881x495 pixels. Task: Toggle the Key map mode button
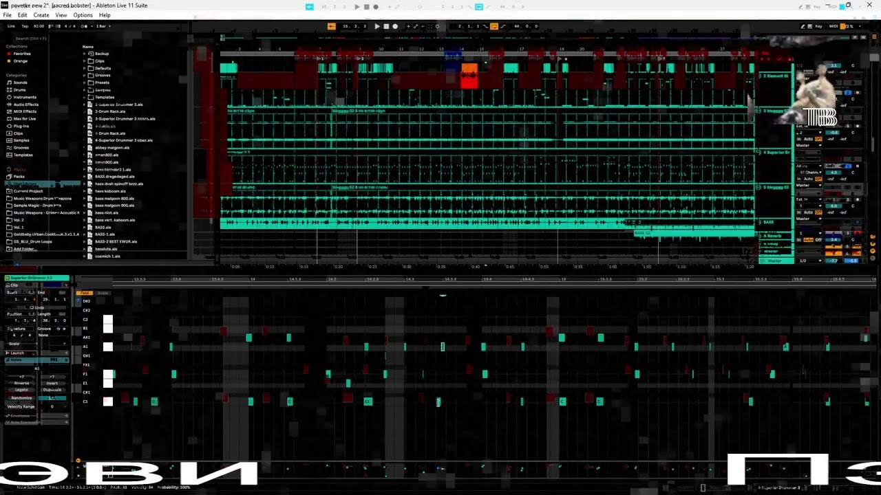pyautogui.click(x=818, y=26)
